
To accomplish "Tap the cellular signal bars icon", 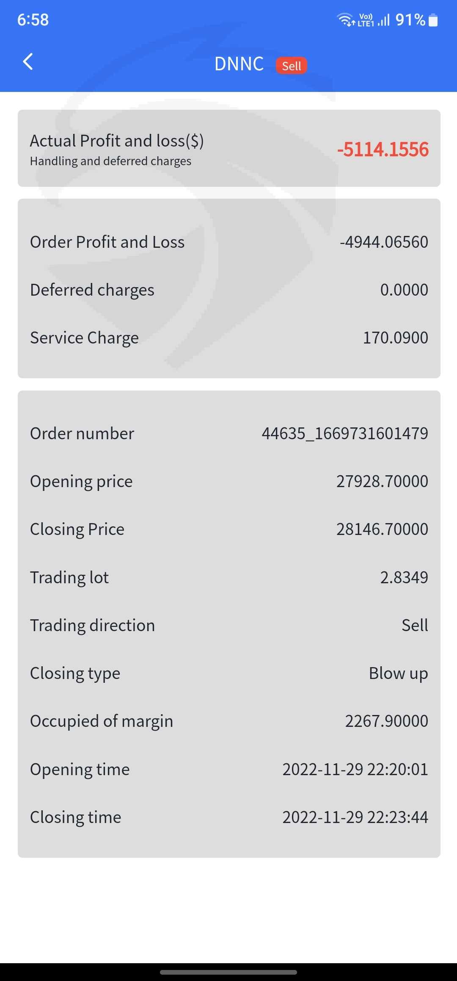I will [x=383, y=20].
